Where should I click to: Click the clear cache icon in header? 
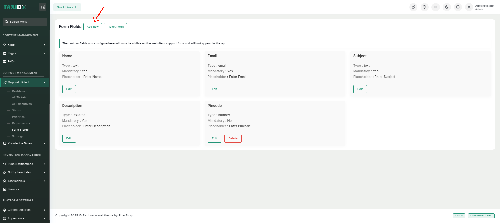click(413, 7)
